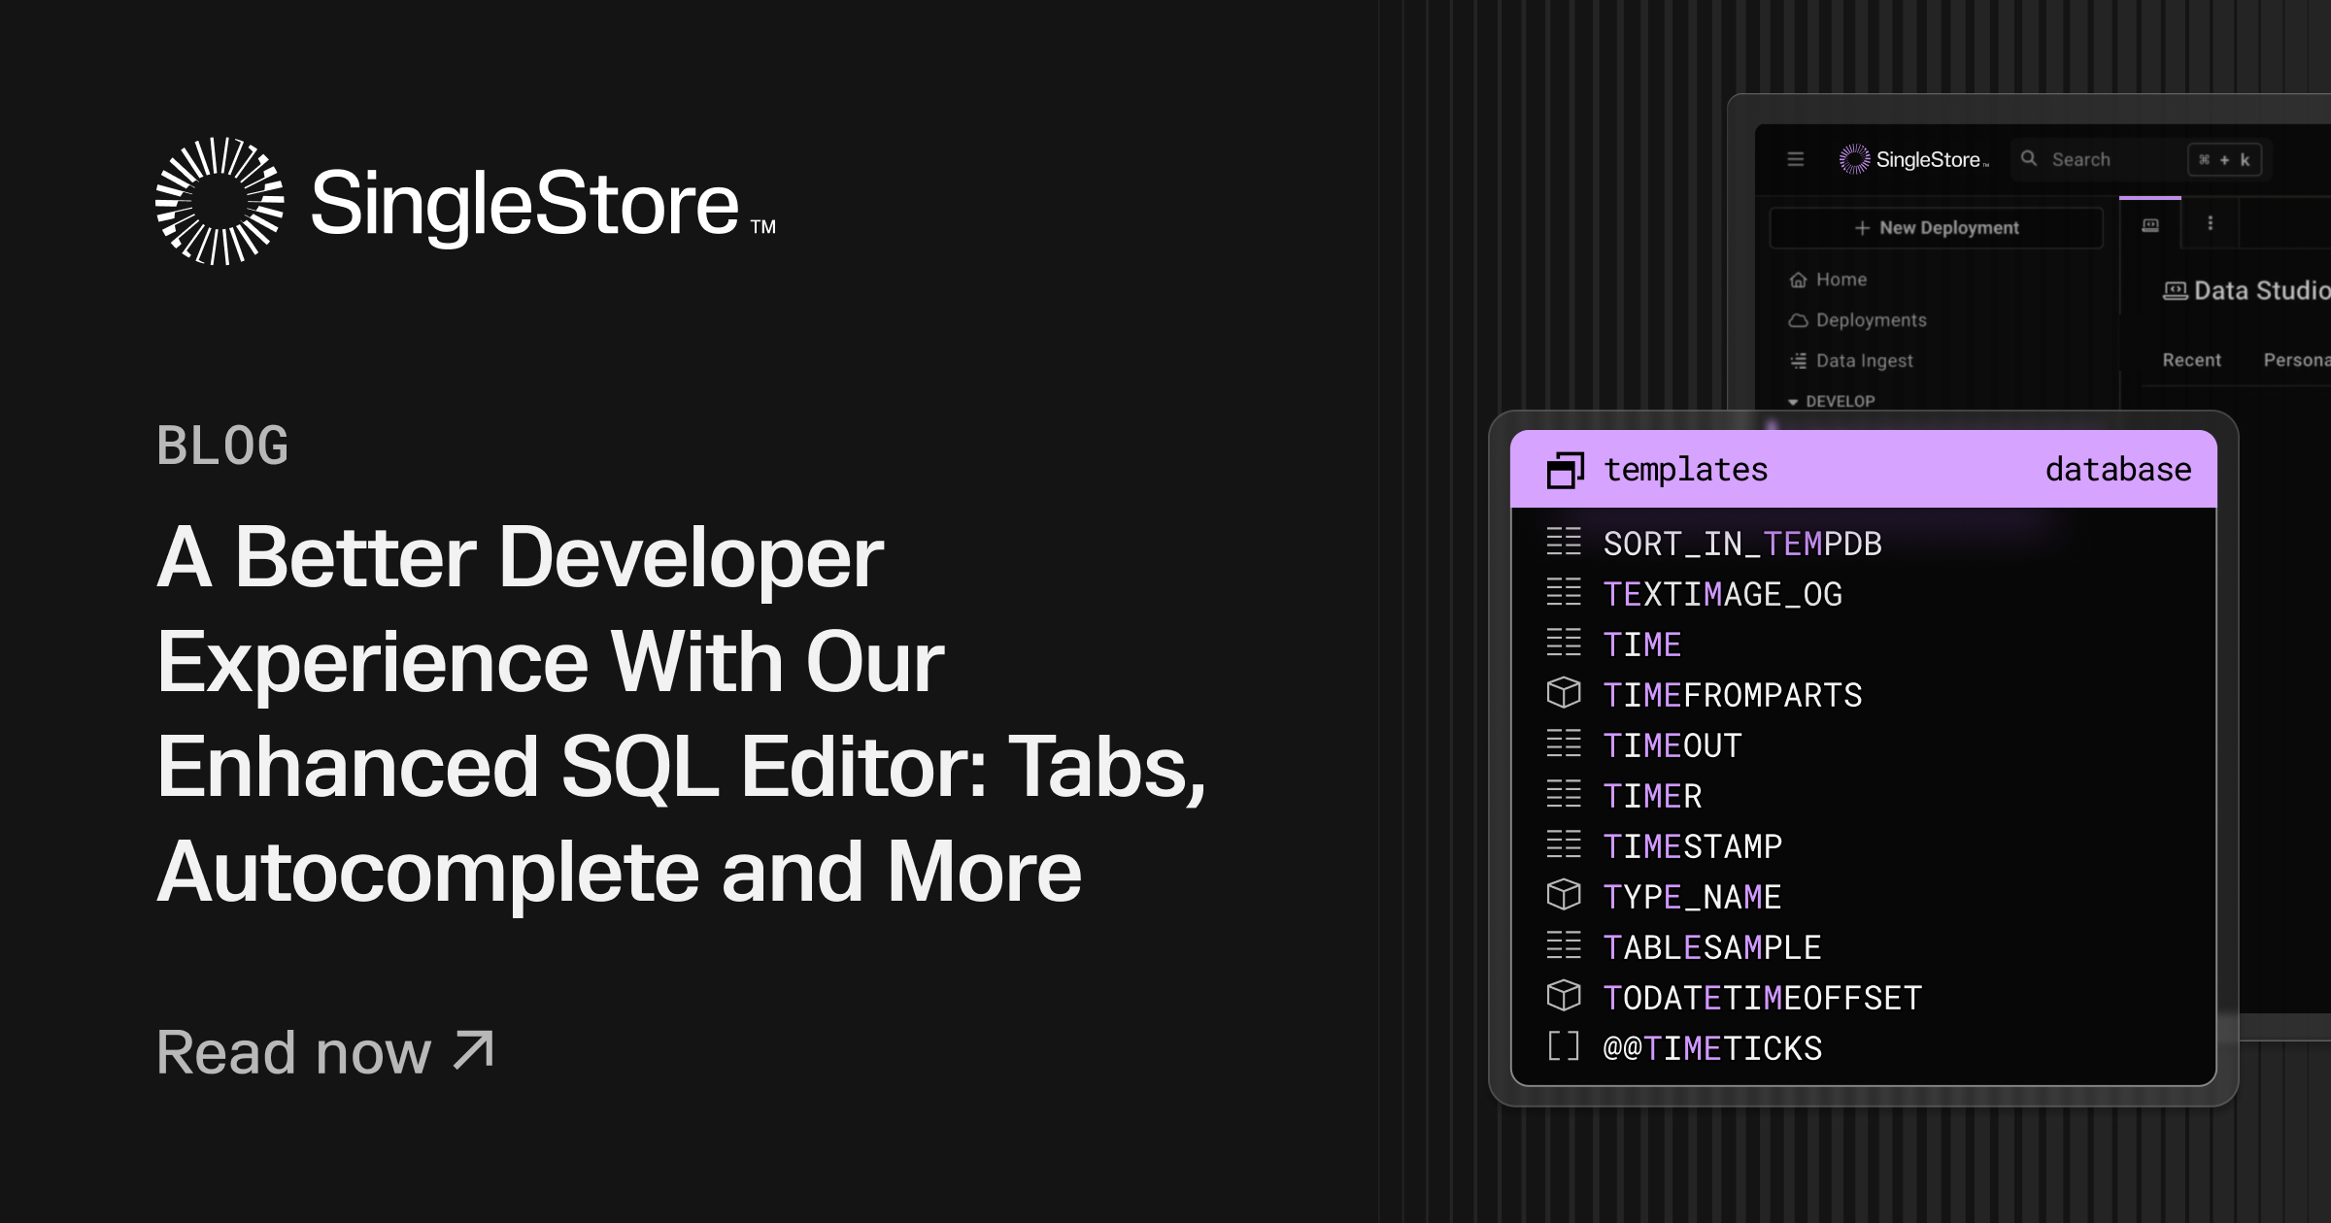The height and width of the screenshot is (1223, 2331).
Task: Click the magnifier search icon
Action: pos(2029,158)
